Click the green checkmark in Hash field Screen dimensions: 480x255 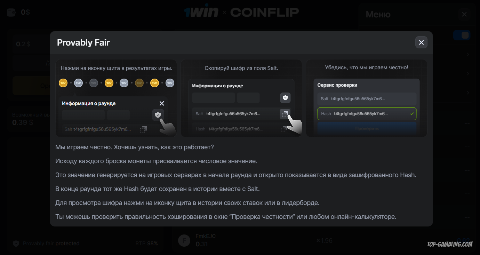coord(412,114)
